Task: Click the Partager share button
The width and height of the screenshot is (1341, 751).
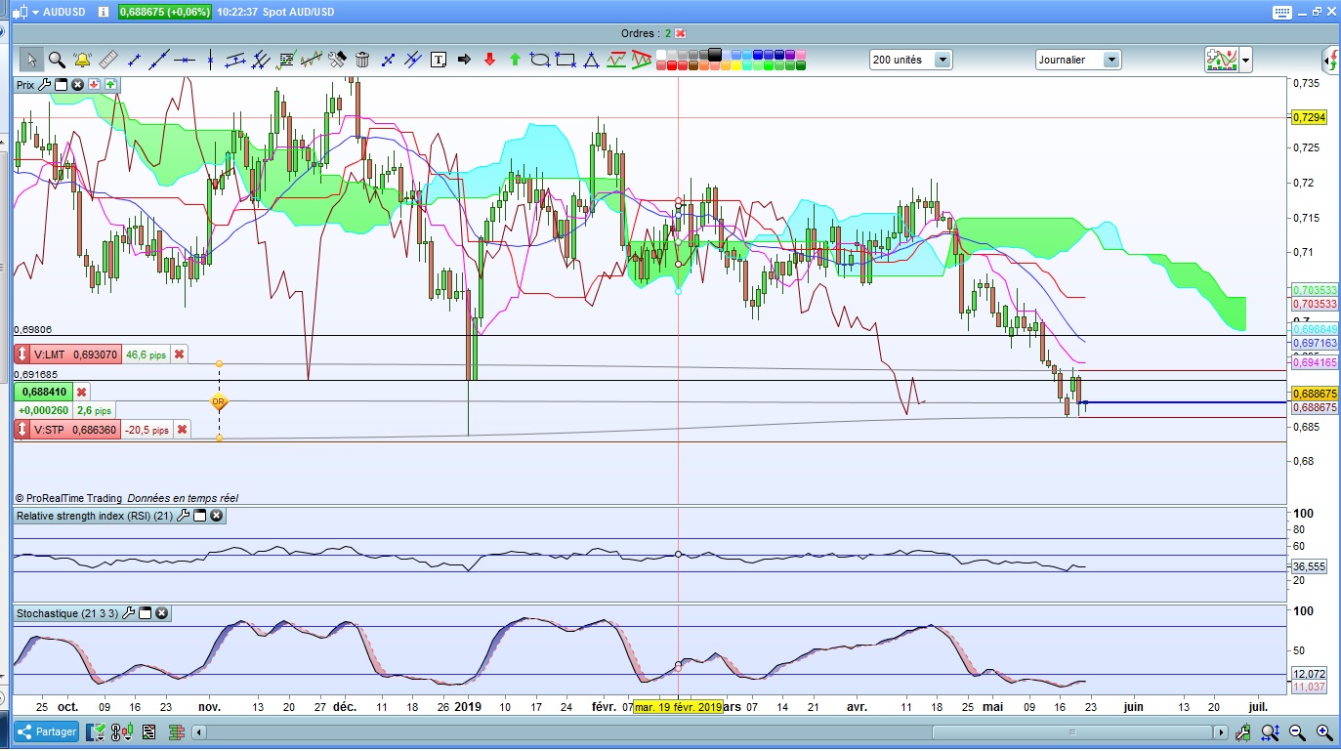Action: (45, 731)
